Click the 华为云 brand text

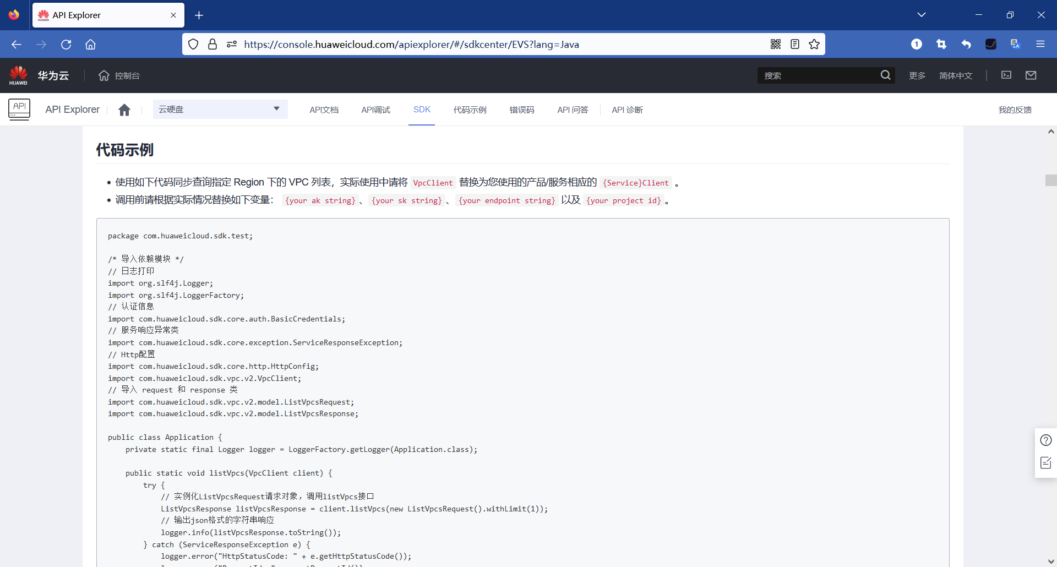[x=53, y=75]
